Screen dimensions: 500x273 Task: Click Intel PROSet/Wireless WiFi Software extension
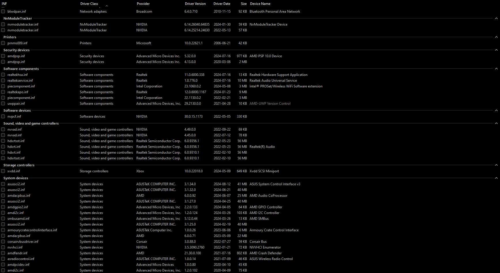tap(286, 86)
